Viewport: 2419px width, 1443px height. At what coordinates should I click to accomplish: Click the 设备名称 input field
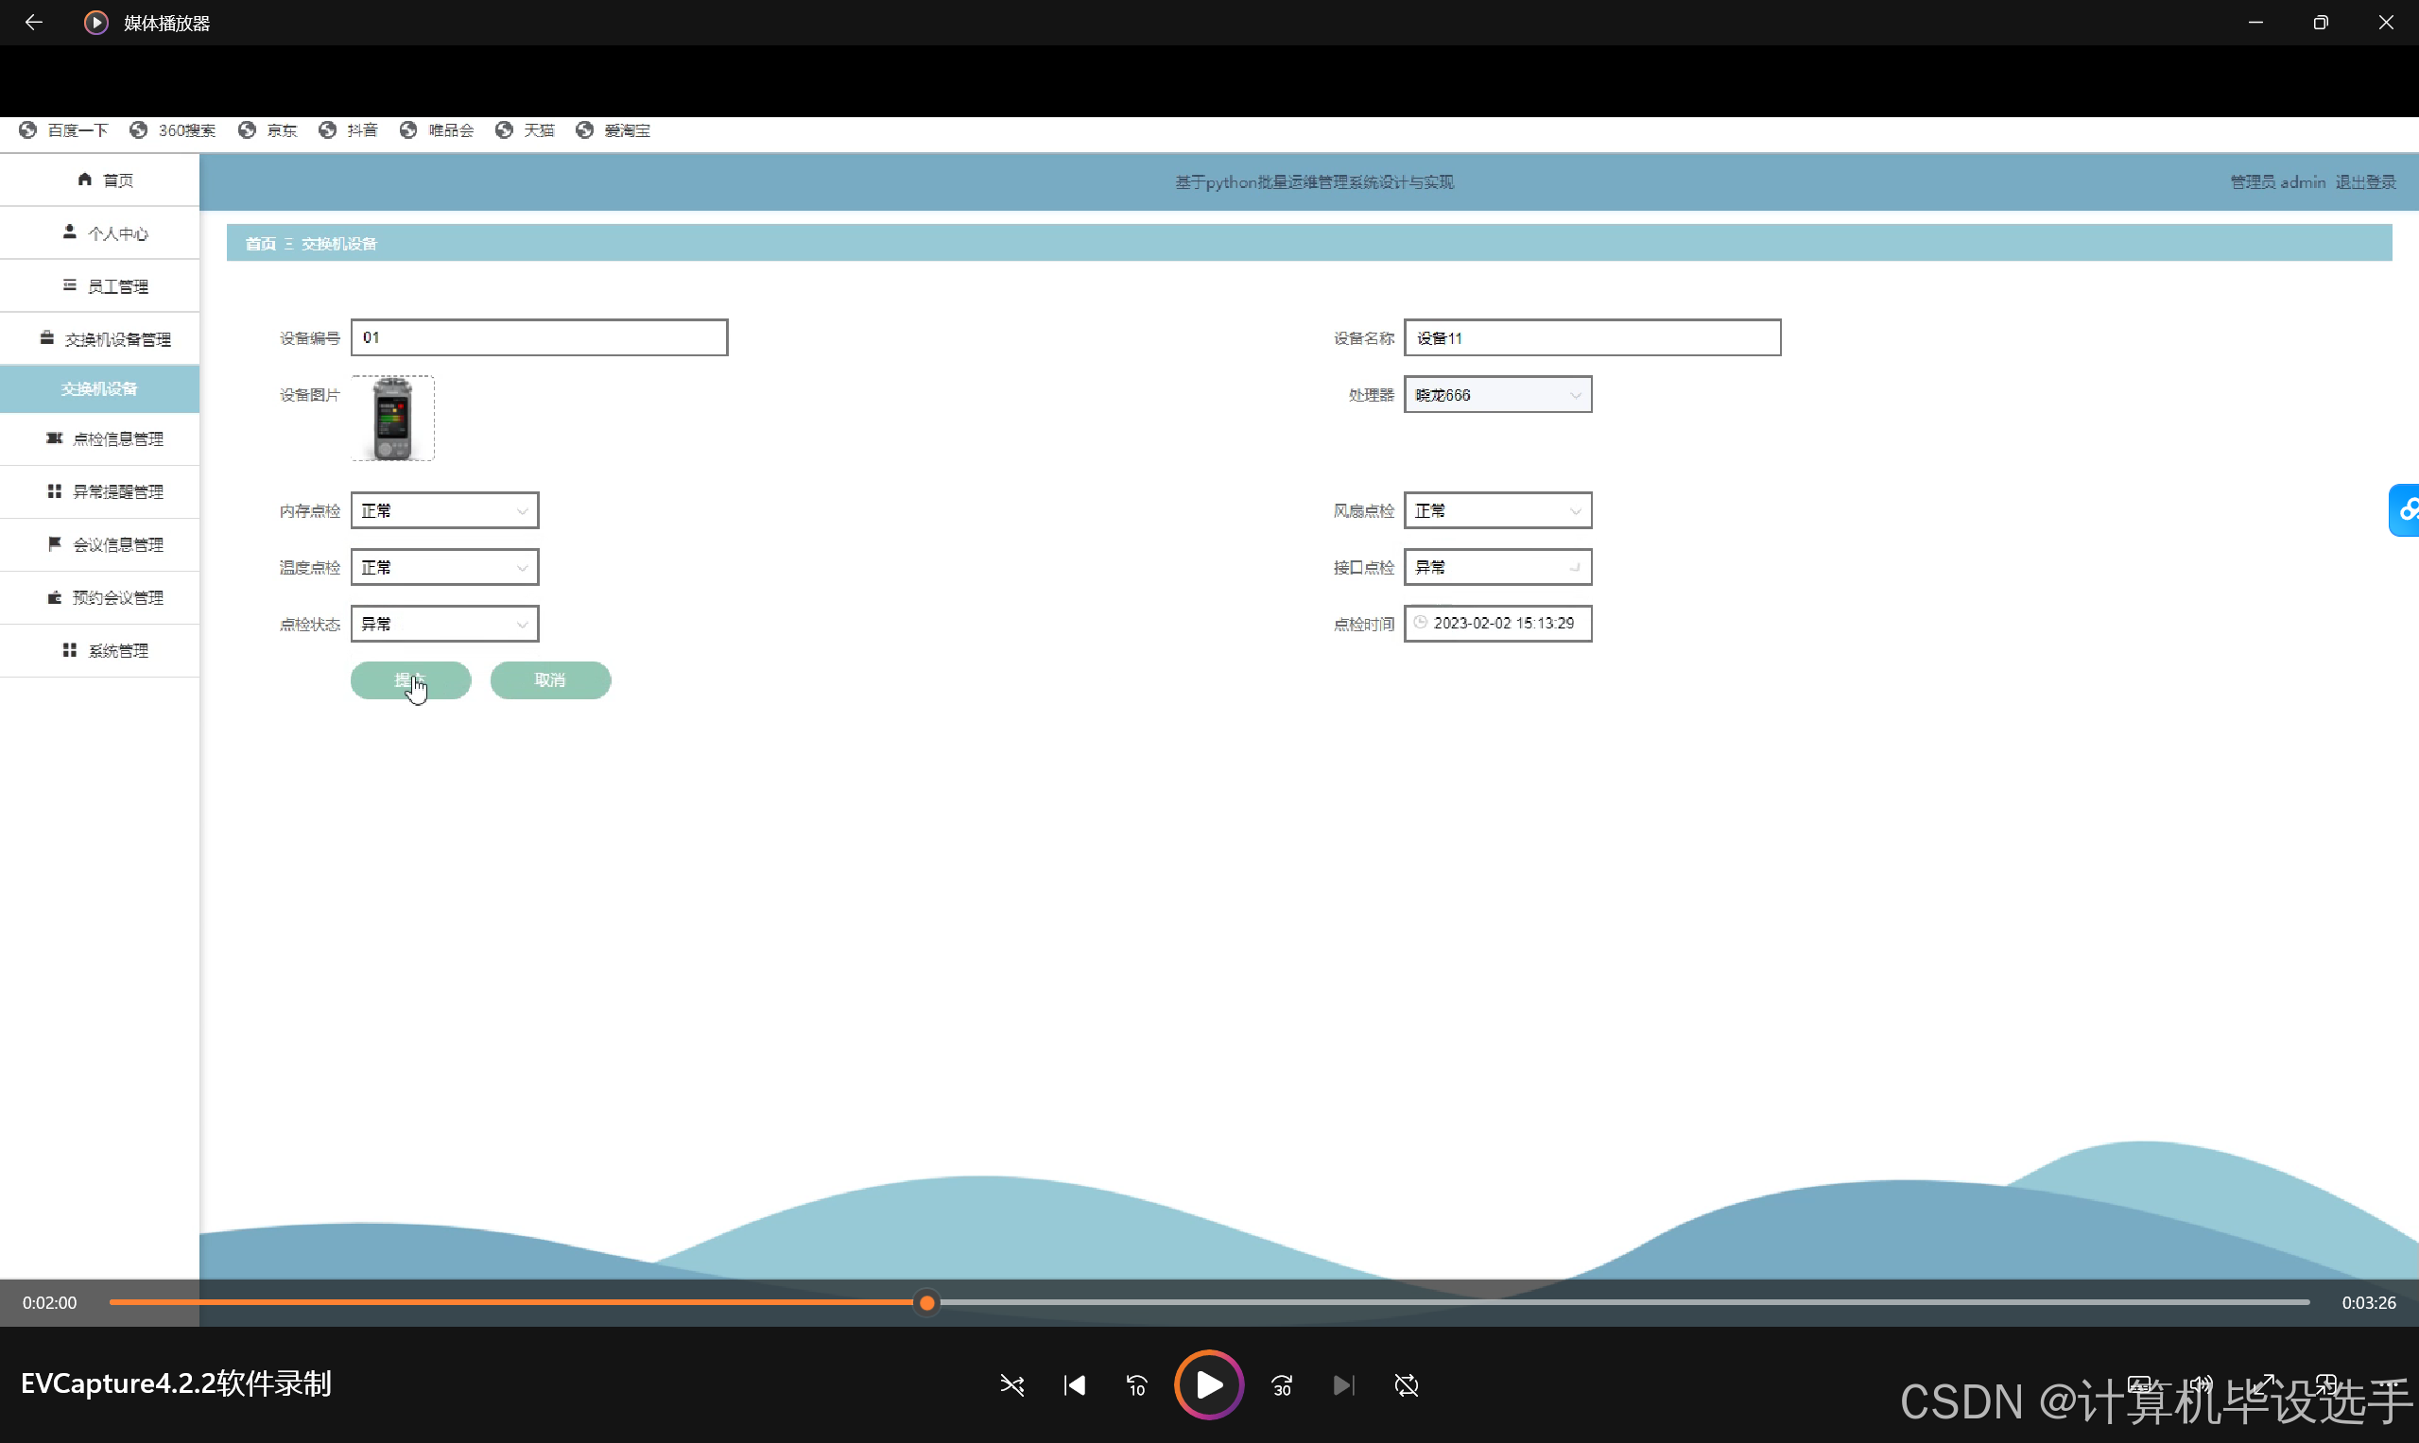(x=1591, y=337)
